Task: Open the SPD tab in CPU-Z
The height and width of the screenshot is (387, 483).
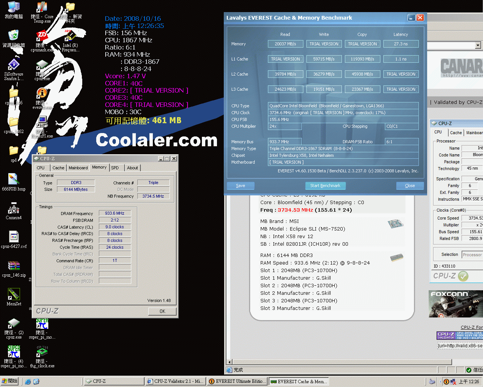Action: pos(115,168)
